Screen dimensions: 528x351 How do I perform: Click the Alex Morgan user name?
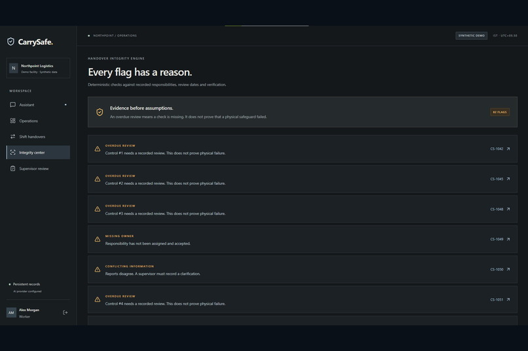tap(29, 310)
